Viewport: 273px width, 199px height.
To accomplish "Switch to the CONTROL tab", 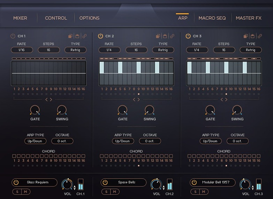I will 56,18.
